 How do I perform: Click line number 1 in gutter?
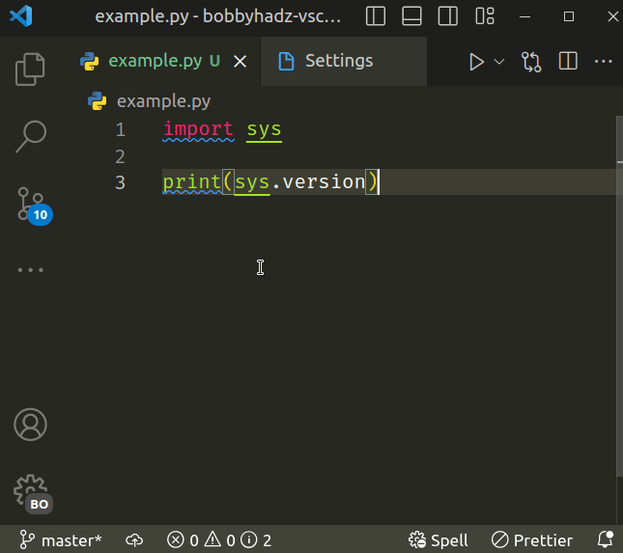(x=121, y=130)
